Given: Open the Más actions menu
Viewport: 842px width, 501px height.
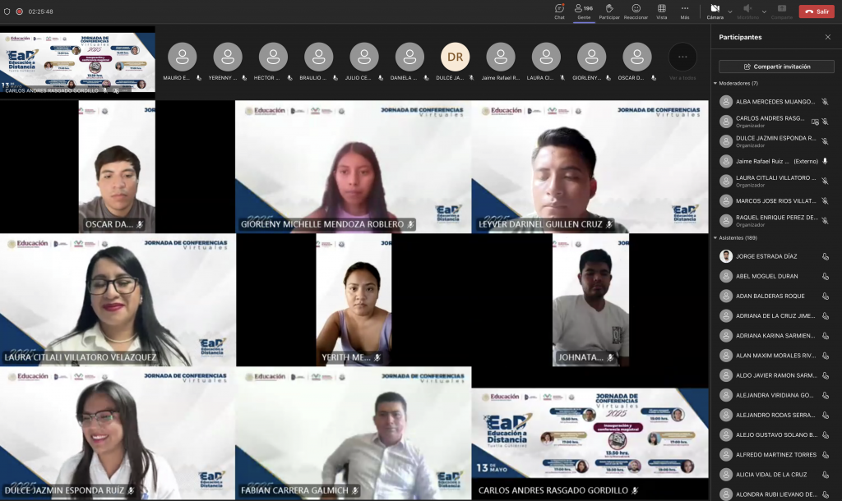Looking at the screenshot, I should 685,11.
